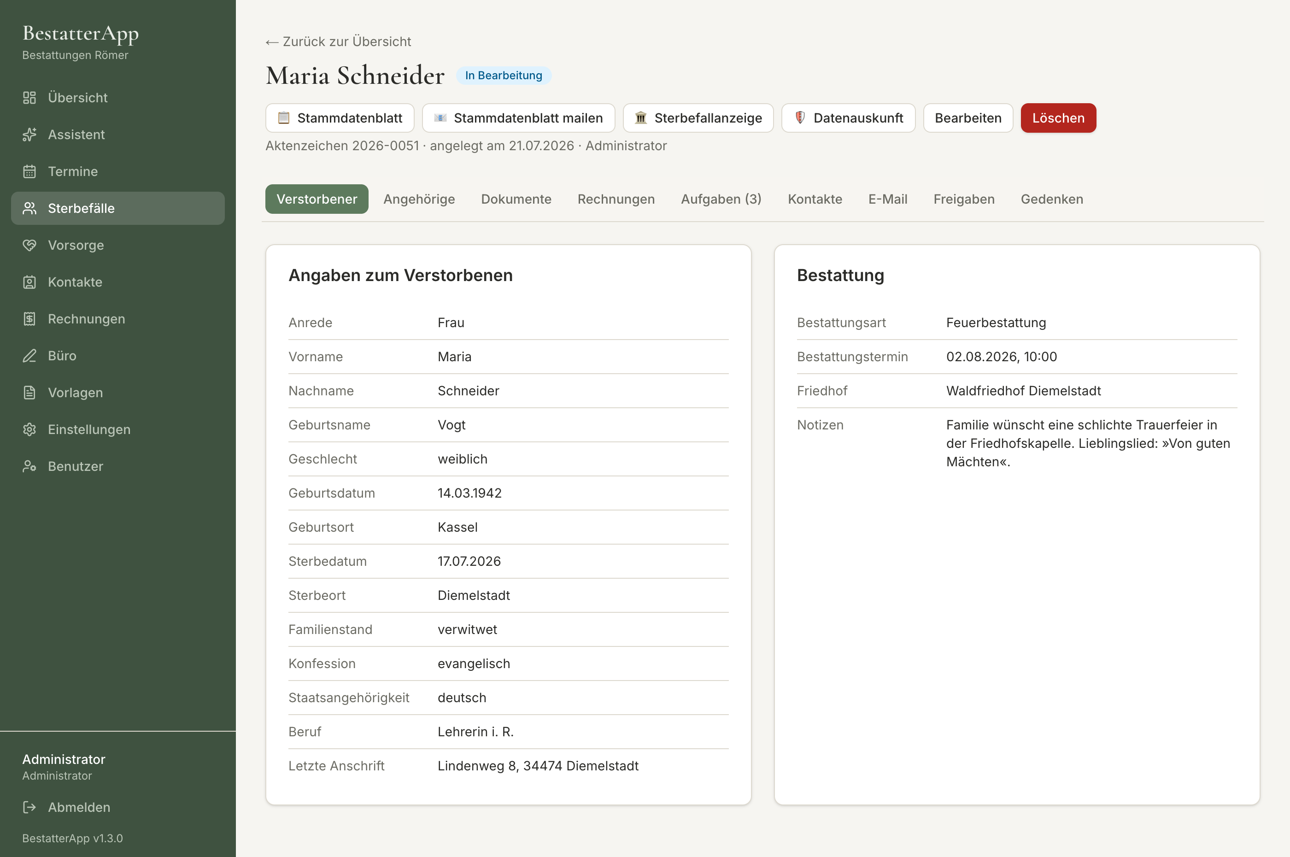Switch to the Freigaben tab

(964, 199)
